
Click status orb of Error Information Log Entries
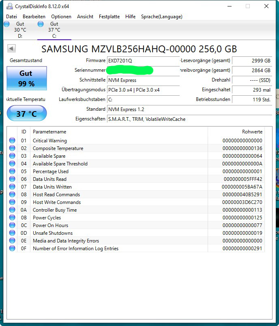[x=12, y=248]
